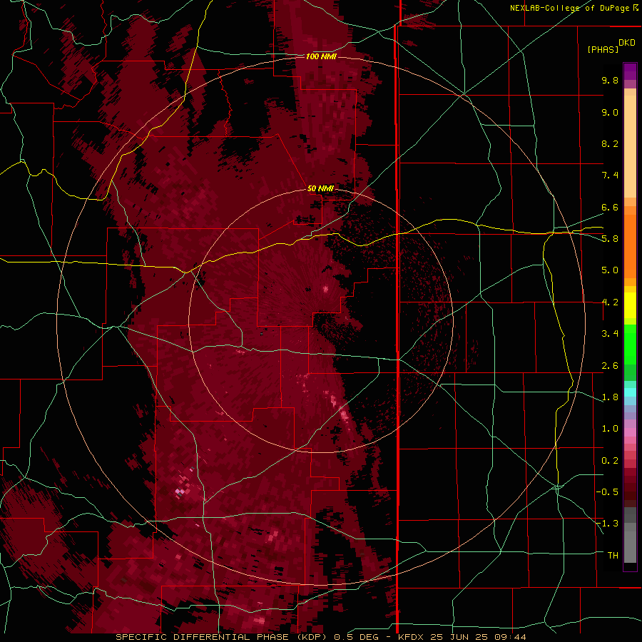642x642 pixels.
Task: Click the 4.2 value on the color scale
Action: (x=610, y=302)
